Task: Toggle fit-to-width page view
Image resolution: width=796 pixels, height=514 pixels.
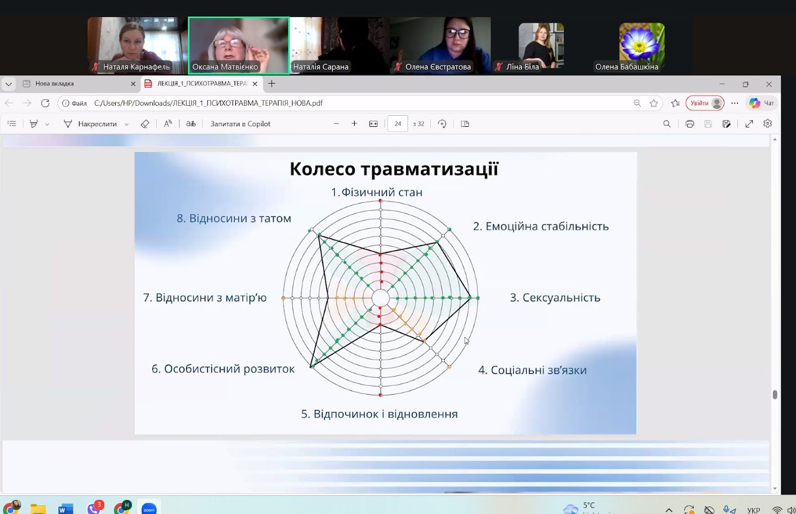Action: coord(373,124)
